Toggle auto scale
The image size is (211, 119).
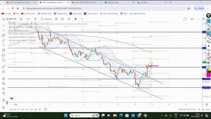(208, 109)
